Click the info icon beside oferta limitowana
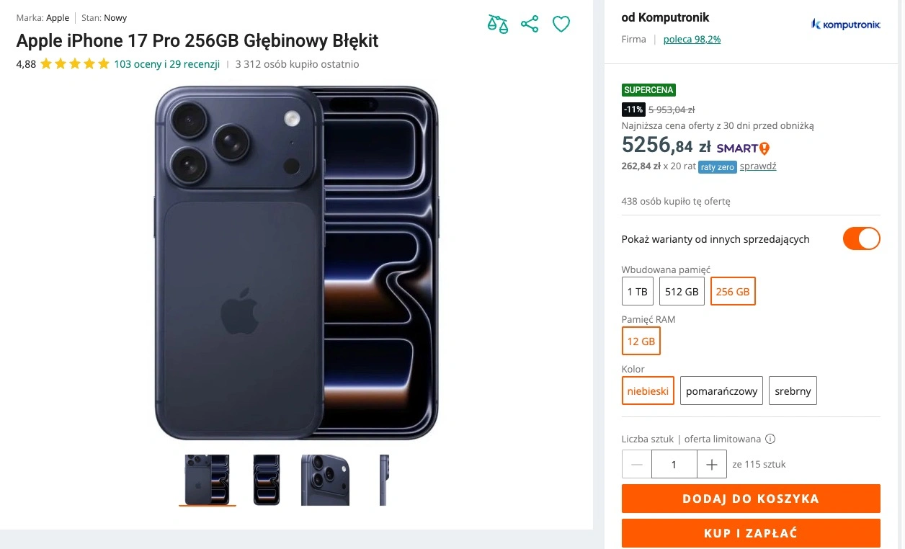Image resolution: width=905 pixels, height=549 pixels. coord(770,439)
